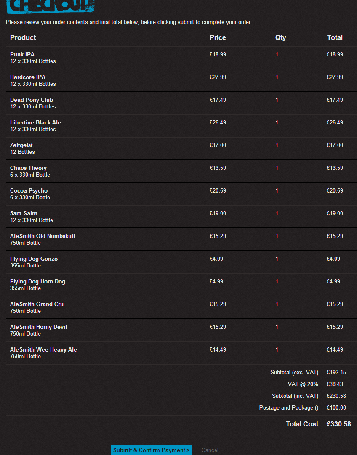Select the Punk IPA product name
357x455 pixels.
click(x=22, y=54)
